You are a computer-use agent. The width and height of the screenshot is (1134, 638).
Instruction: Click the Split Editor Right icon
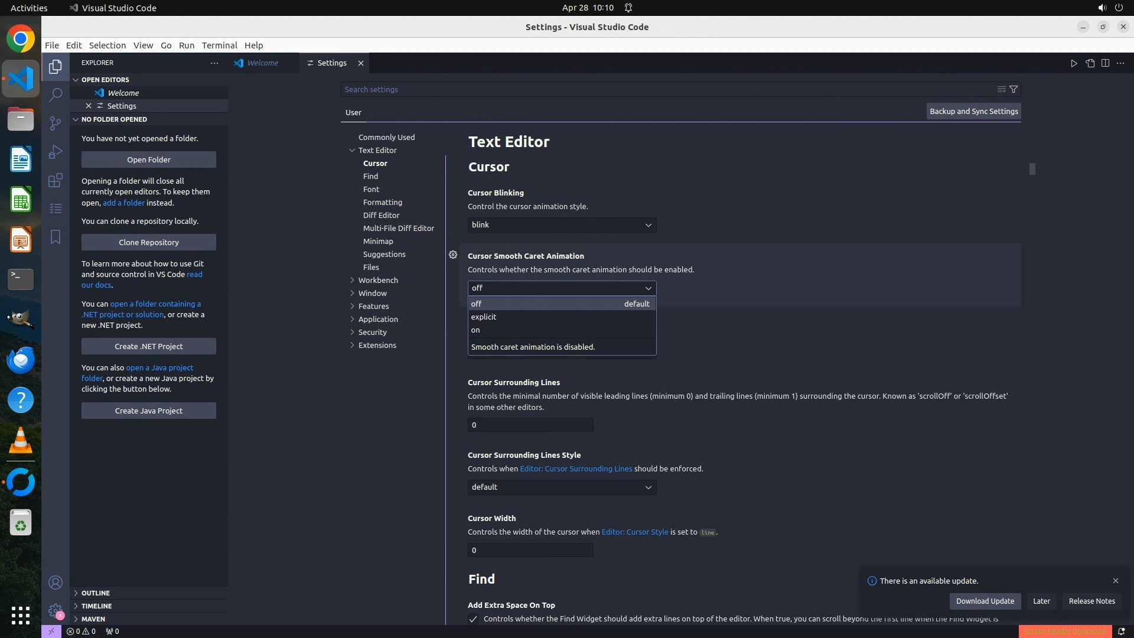point(1105,63)
